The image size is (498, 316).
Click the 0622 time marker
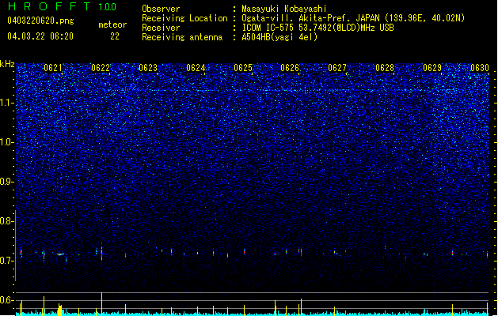click(101, 68)
